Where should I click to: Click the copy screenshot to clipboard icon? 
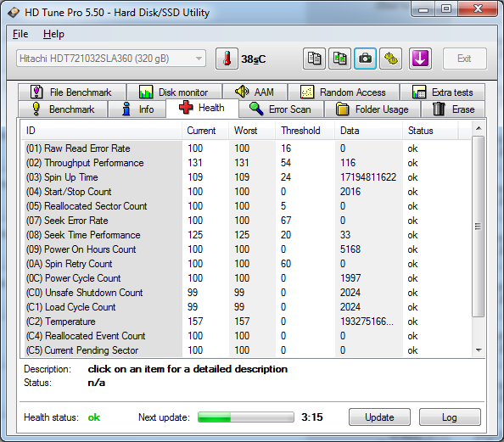coord(339,59)
